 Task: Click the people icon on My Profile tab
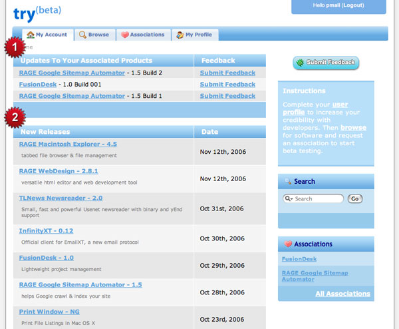(x=180, y=35)
